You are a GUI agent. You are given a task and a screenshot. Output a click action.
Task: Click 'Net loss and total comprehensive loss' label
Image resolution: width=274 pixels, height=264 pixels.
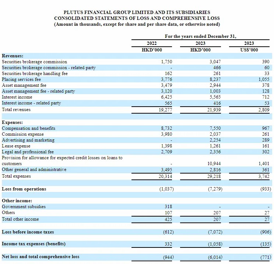pyautogui.click(x=41, y=257)
